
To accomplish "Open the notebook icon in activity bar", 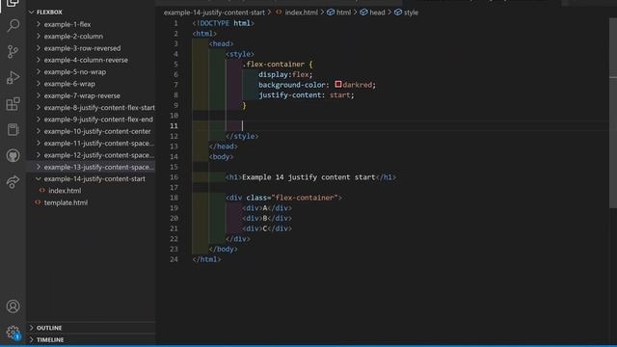I will [13, 130].
